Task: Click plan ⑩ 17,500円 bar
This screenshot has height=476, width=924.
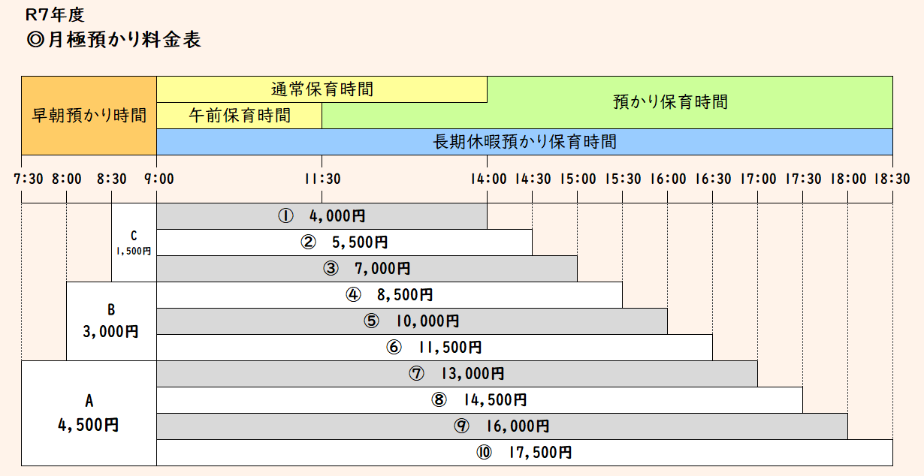Action: coord(525,453)
